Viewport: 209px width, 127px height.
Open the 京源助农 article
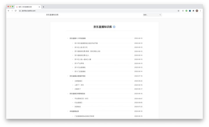click(78, 107)
